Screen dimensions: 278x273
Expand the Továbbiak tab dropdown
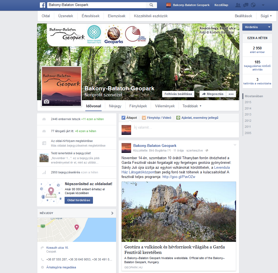coord(192,106)
